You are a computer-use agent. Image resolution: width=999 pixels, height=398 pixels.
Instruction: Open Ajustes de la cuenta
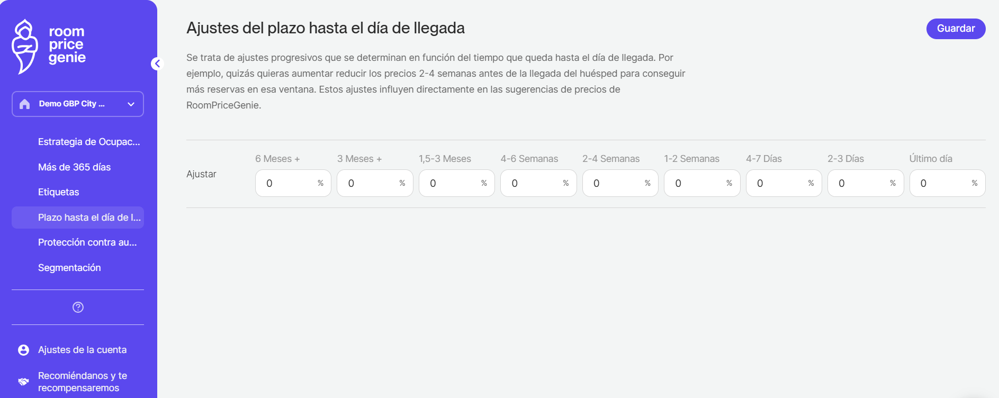(x=82, y=350)
